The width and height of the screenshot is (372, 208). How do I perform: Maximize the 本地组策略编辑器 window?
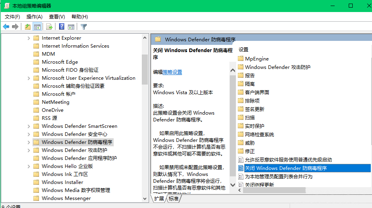pos(351,6)
